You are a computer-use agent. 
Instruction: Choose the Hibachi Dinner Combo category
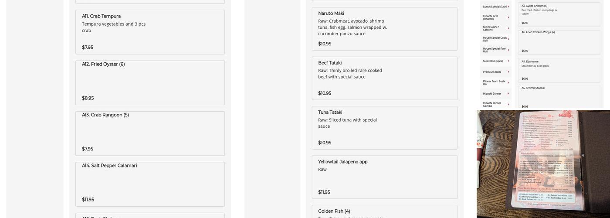[492, 105]
